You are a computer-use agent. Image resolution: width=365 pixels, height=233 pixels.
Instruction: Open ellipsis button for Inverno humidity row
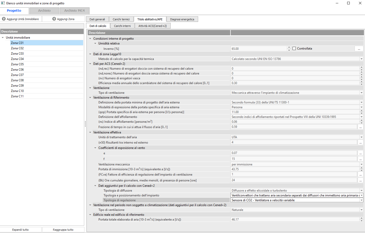(x=359, y=49)
